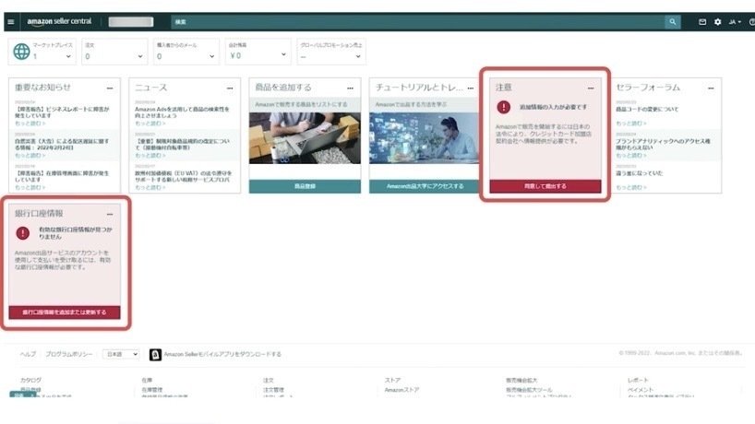Viewport: 755px width, 424px height.
Task: Click the Amazon Seller mobile app icon
Action: pos(155,354)
